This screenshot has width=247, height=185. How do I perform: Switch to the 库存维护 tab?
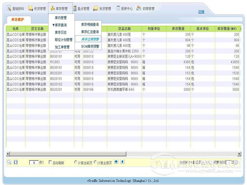[18, 19]
